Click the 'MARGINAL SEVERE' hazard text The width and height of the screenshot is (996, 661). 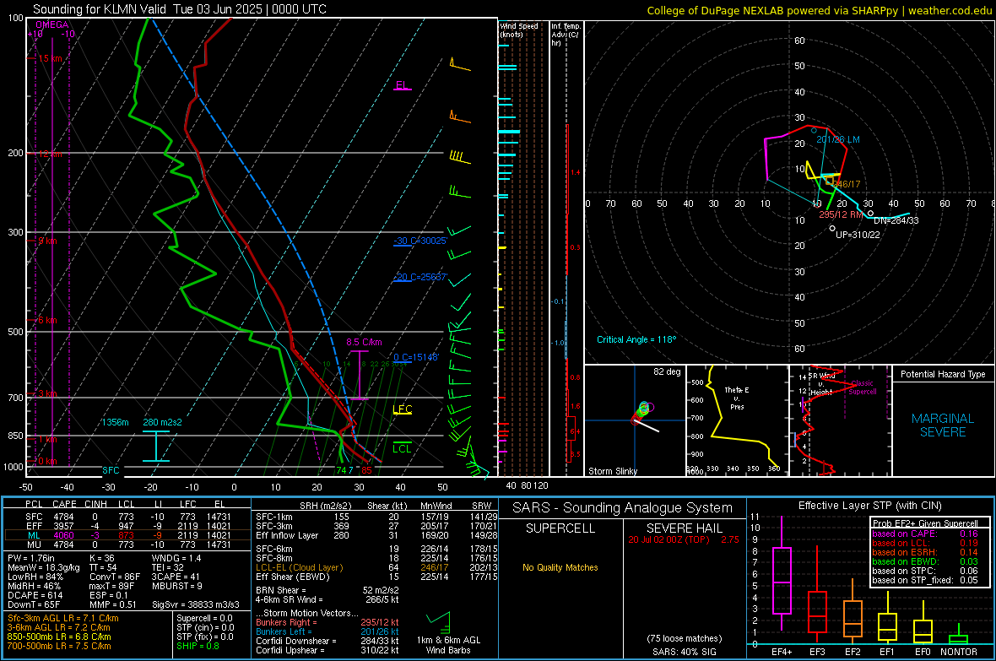click(944, 425)
